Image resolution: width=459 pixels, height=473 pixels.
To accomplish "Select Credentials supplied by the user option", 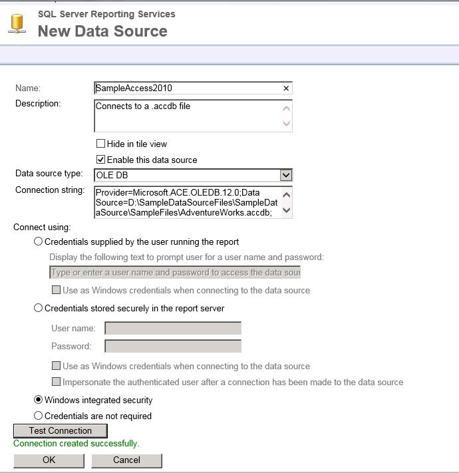I will point(39,241).
